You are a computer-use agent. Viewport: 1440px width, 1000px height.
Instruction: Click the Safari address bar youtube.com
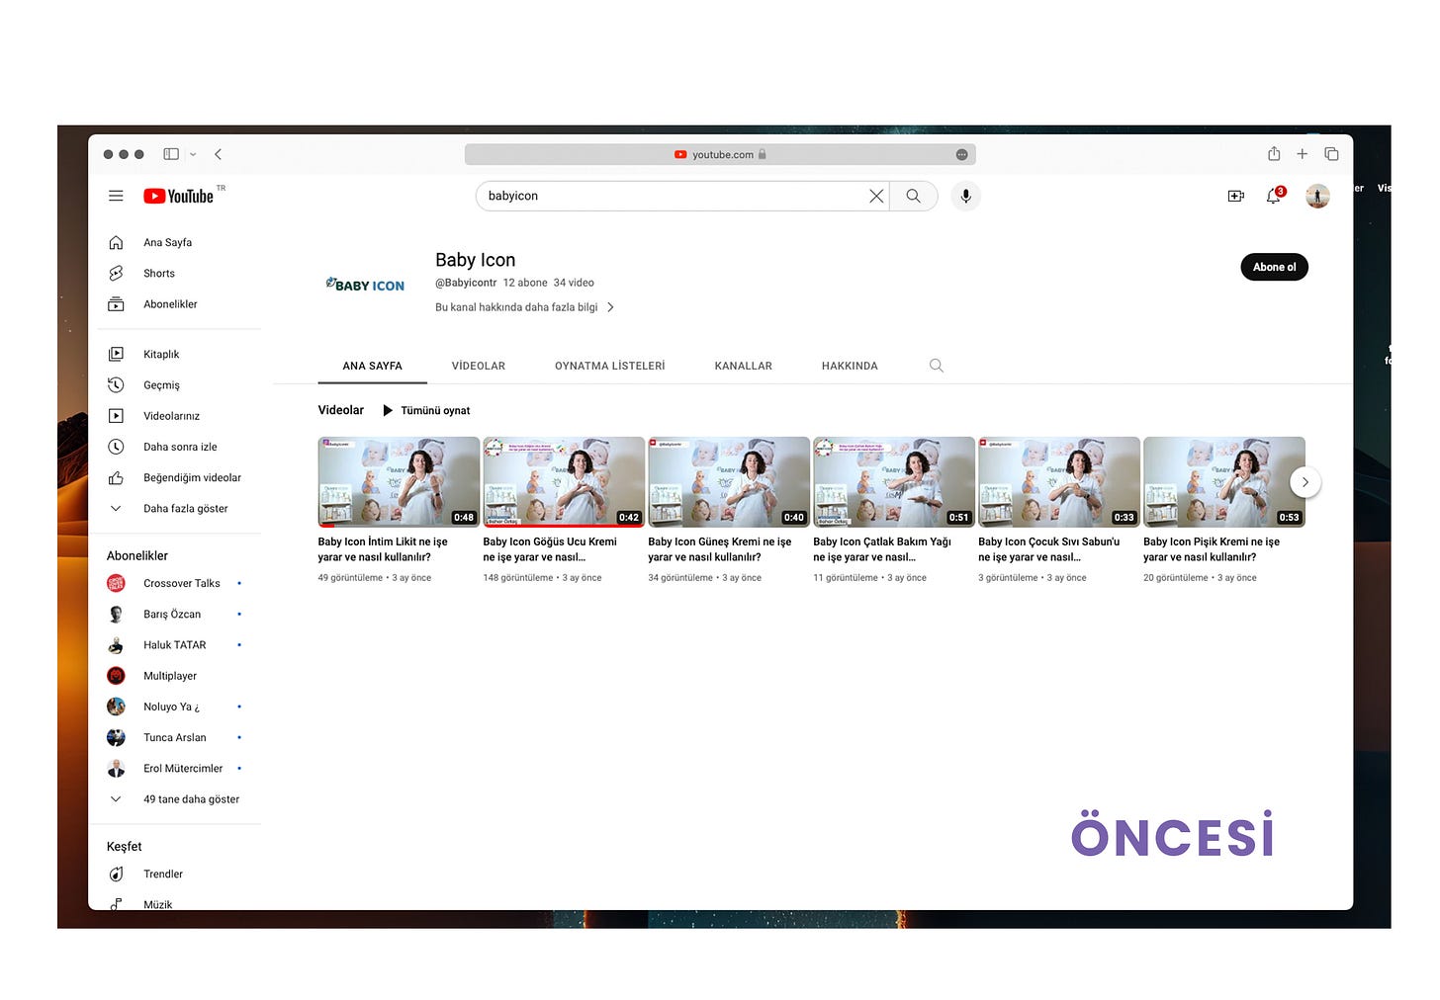click(x=720, y=154)
